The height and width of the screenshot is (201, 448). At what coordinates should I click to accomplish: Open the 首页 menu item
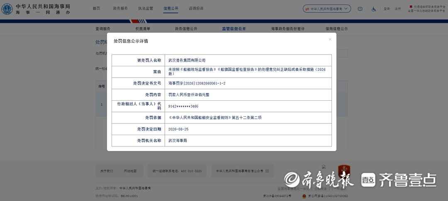(x=96, y=9)
